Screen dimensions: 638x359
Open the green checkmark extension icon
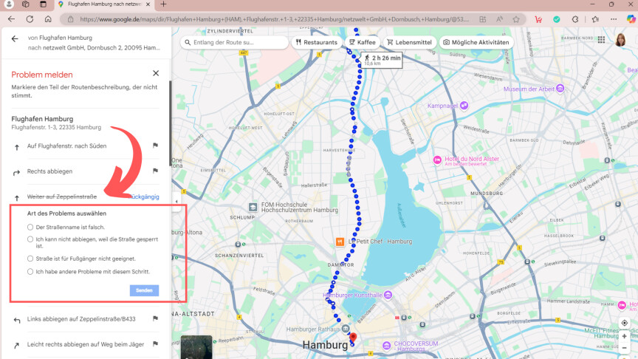click(557, 19)
